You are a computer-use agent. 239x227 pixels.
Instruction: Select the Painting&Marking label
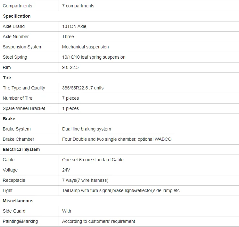click(20, 221)
